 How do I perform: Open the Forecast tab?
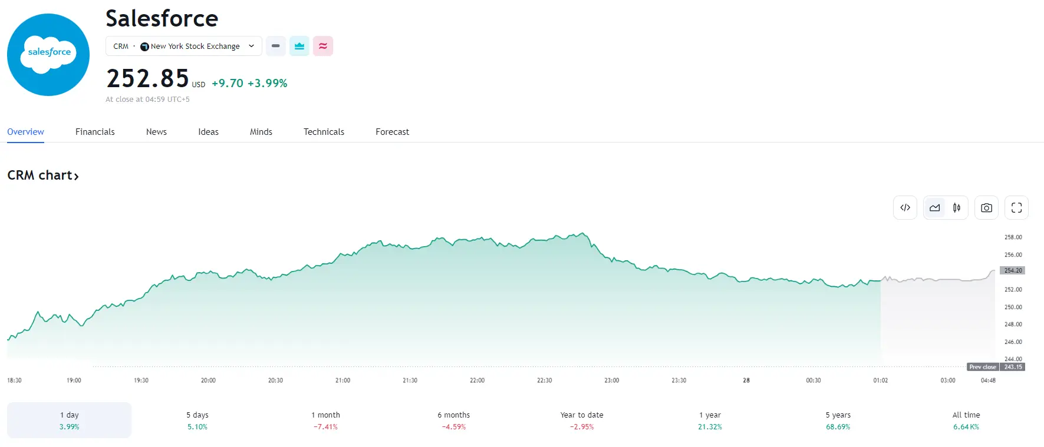[x=392, y=132]
